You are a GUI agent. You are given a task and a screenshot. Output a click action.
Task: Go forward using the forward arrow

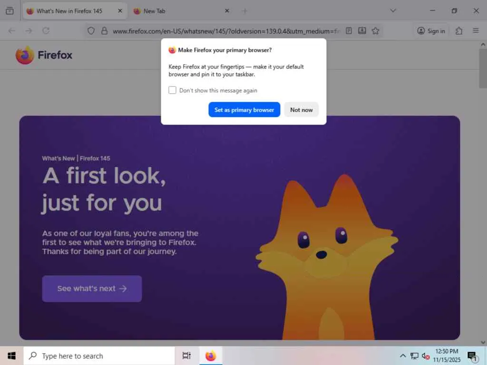(x=29, y=31)
